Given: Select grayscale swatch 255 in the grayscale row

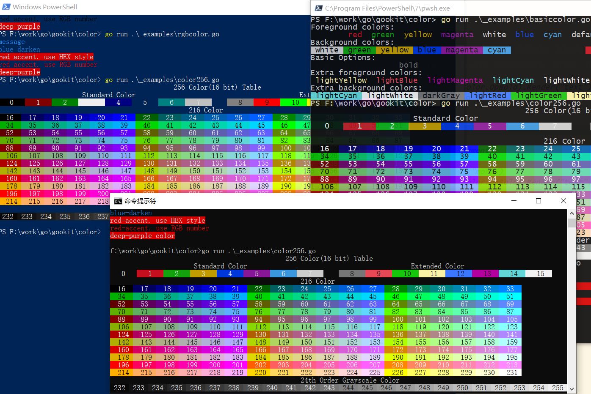Looking at the screenshot, I should pyautogui.click(x=558, y=388).
